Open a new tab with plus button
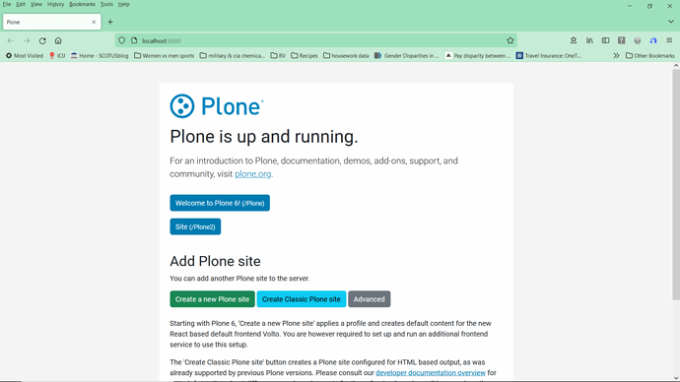Viewport: 680px width, 382px height. coord(110,22)
